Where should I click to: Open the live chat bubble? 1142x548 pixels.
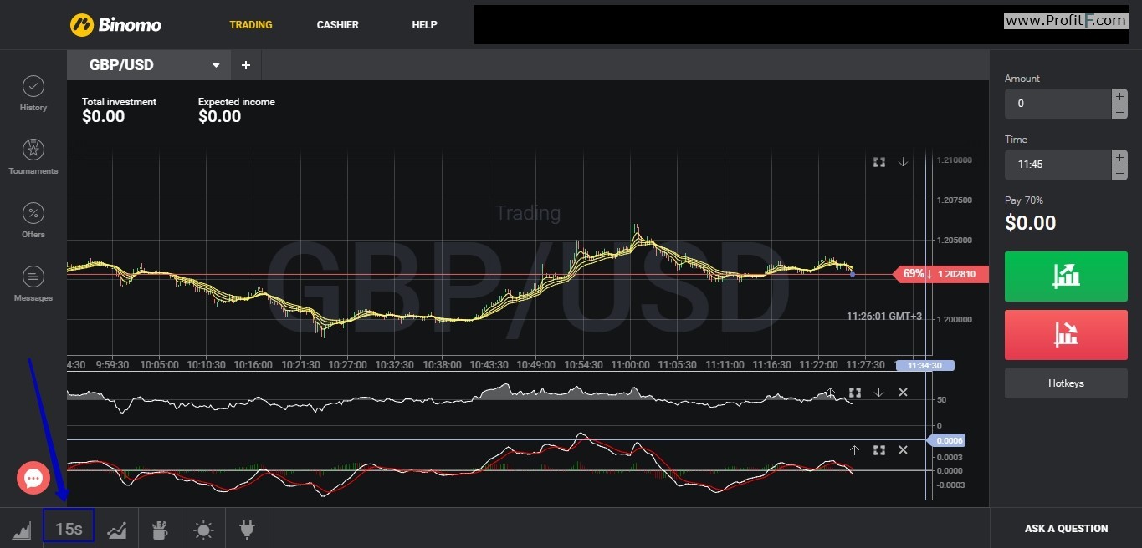coord(33,478)
